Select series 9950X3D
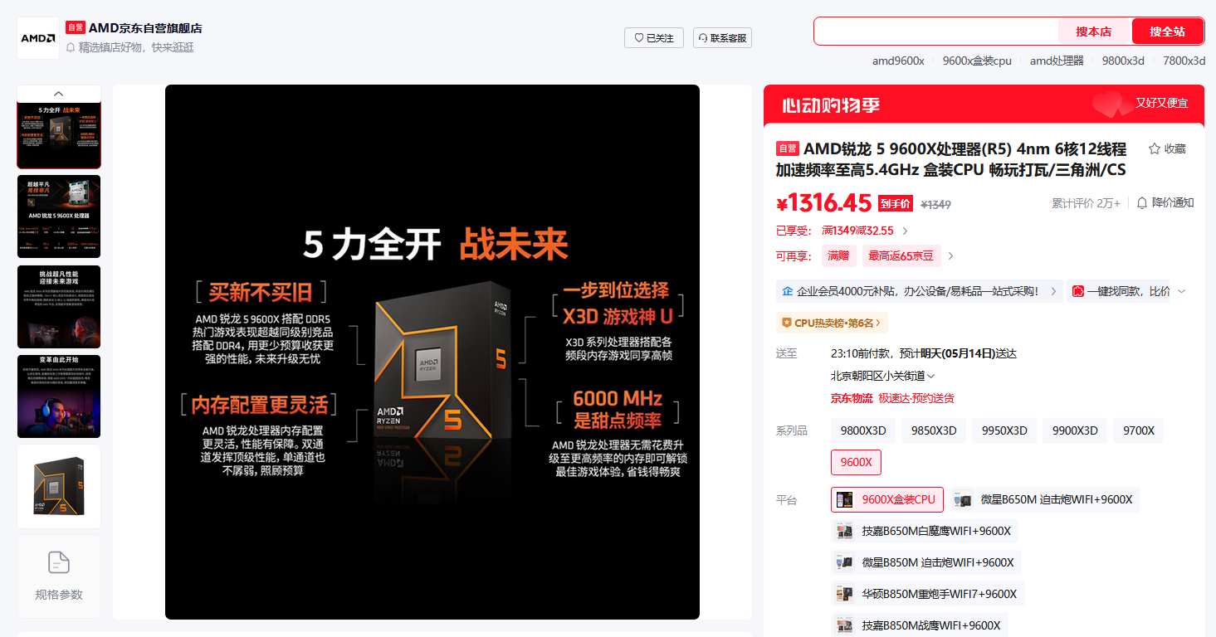The image size is (1216, 637). click(x=1004, y=430)
